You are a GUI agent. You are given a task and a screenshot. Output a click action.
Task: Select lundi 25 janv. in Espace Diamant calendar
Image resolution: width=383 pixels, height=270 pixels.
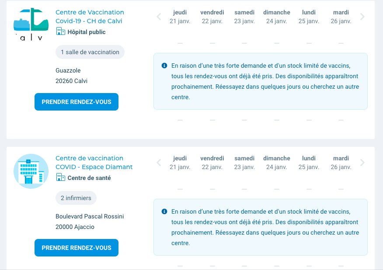click(309, 163)
